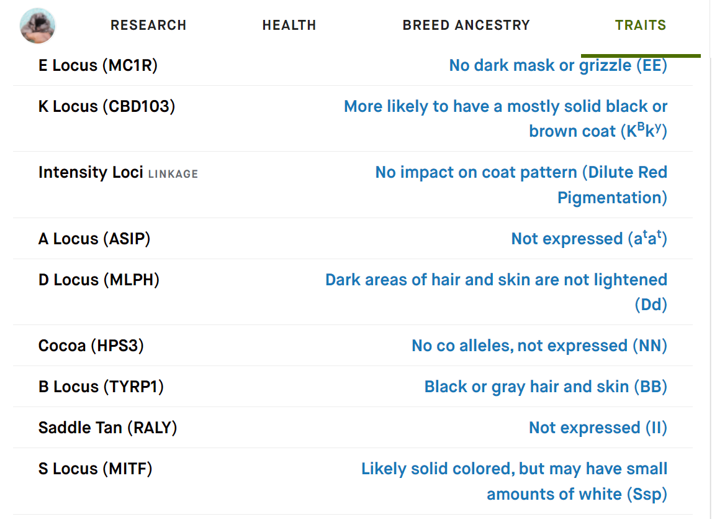
Task: Click the B Locus (TYRP1) label
Action: (101, 387)
